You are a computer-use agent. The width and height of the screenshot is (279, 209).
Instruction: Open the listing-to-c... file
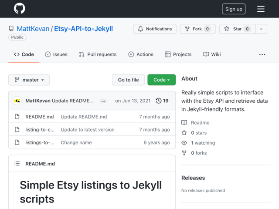40,130
